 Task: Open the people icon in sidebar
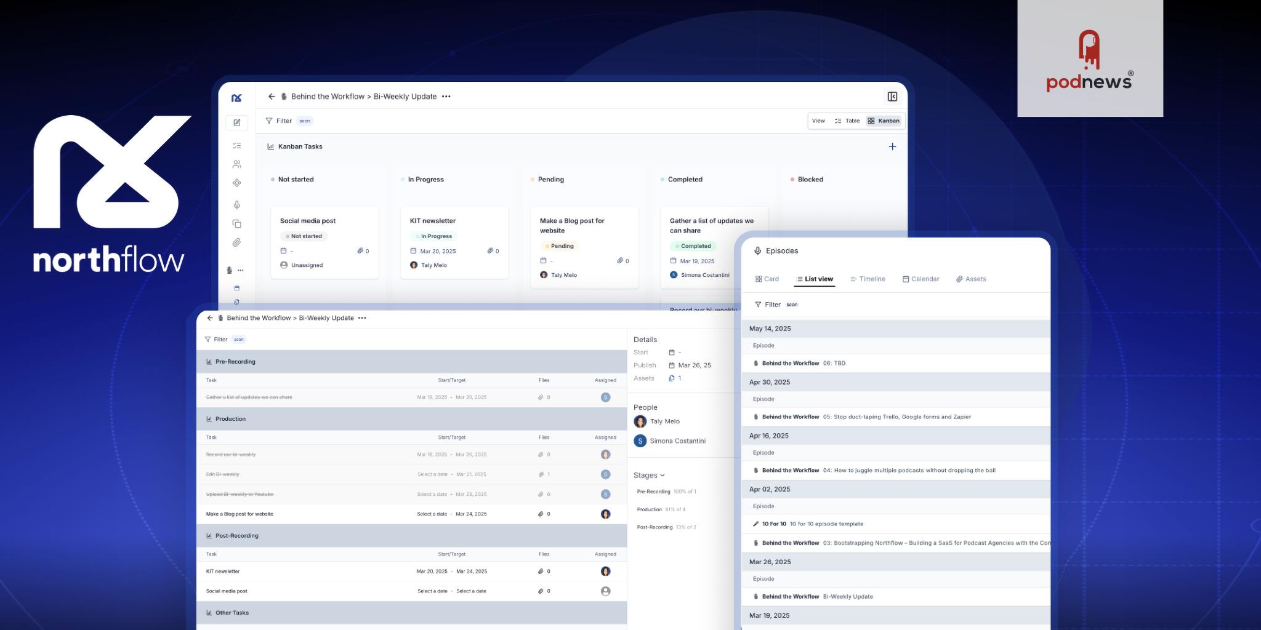coord(236,164)
